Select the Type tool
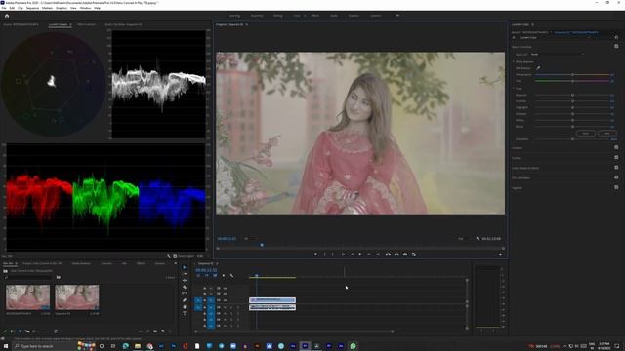The image size is (625, 351). pyautogui.click(x=185, y=314)
